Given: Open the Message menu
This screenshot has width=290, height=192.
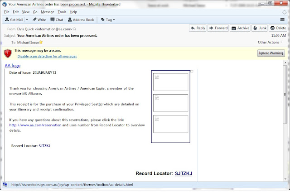Looking at the screenshot, I should (x=48, y=12).
